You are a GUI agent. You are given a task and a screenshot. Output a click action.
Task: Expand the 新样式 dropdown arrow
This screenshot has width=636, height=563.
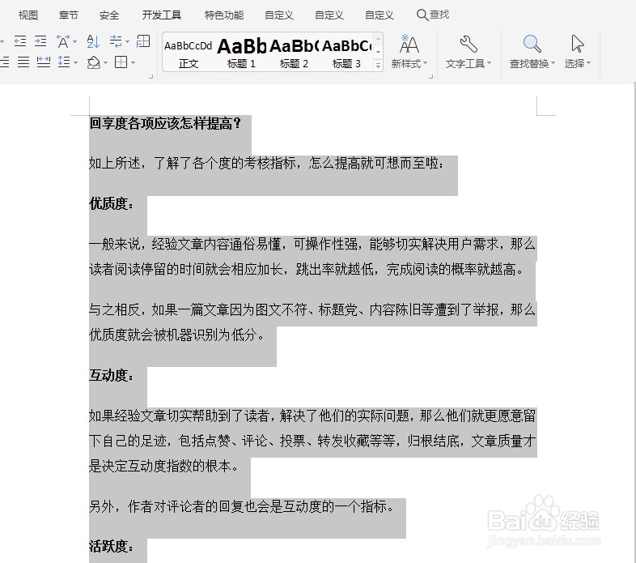[x=425, y=63]
